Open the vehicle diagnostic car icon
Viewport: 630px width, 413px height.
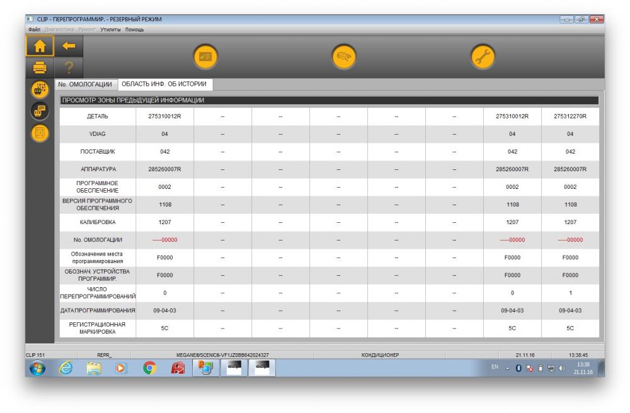(x=344, y=57)
